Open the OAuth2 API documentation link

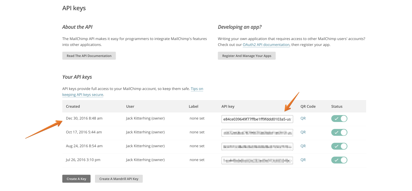tap(266, 45)
